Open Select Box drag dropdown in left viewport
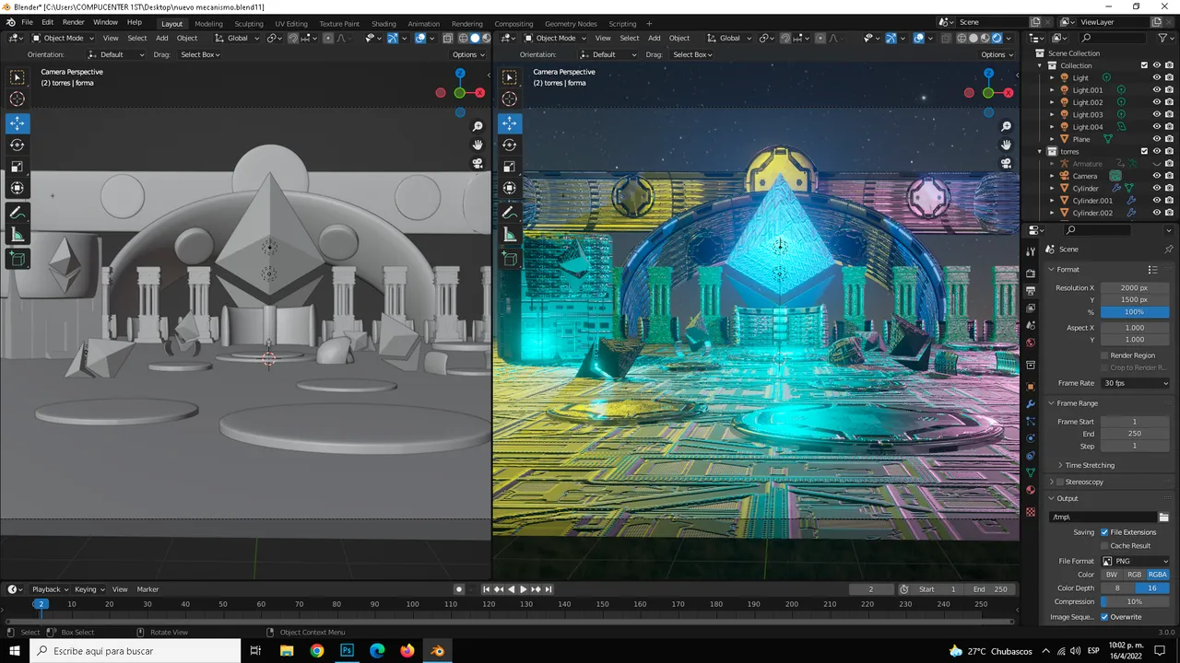Viewport: 1180px width, 663px height. pyautogui.click(x=200, y=54)
